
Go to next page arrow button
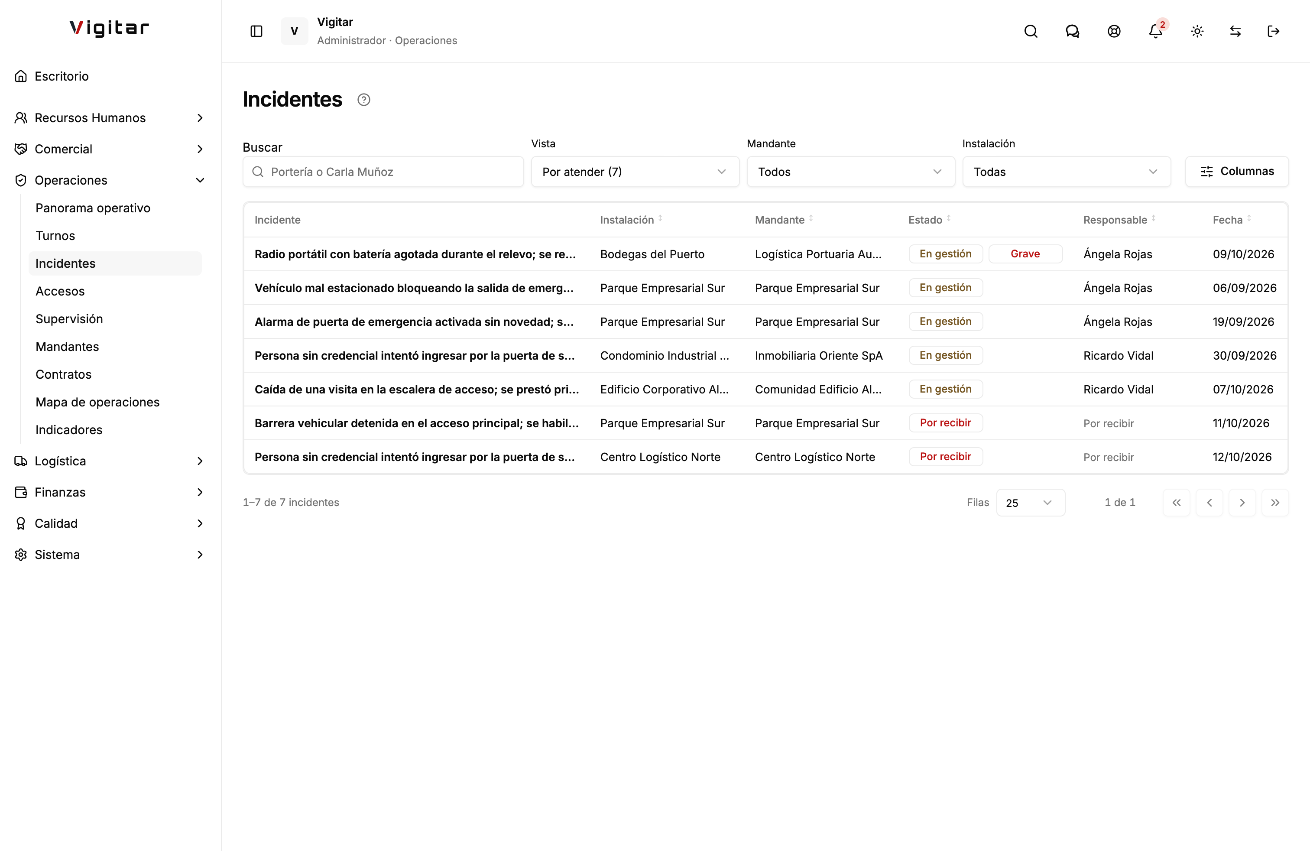[1242, 503]
